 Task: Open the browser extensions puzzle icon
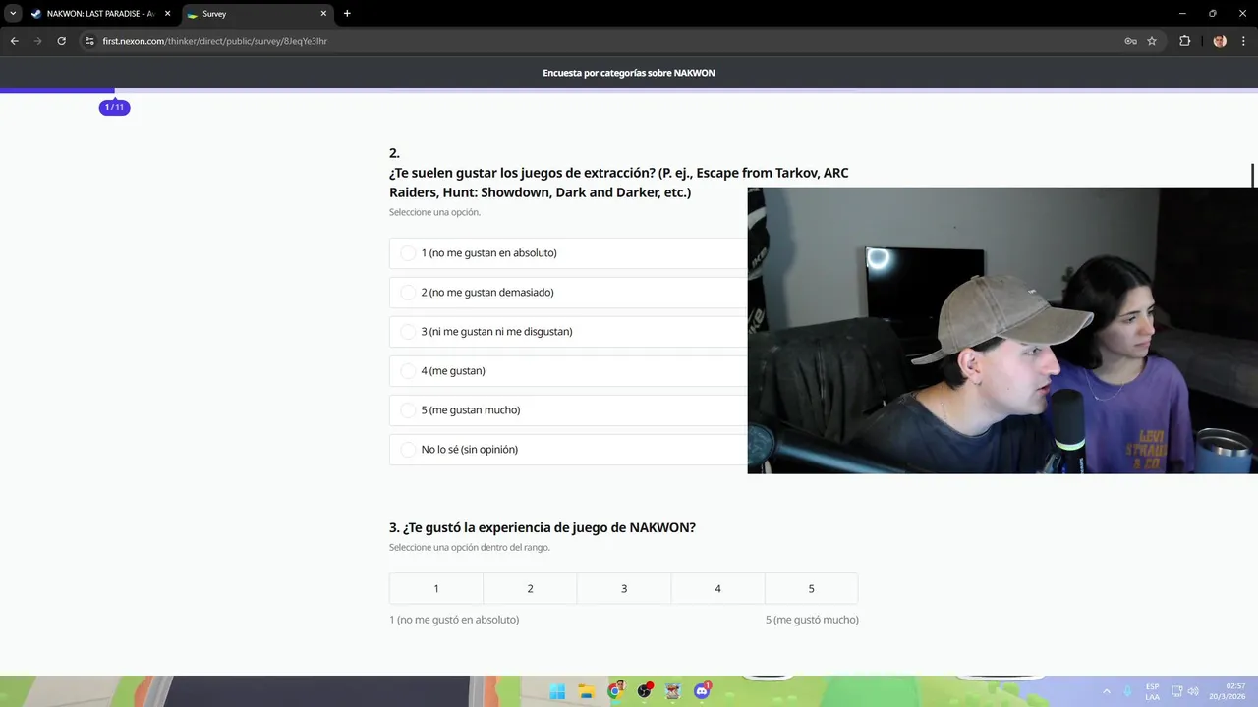(1184, 41)
